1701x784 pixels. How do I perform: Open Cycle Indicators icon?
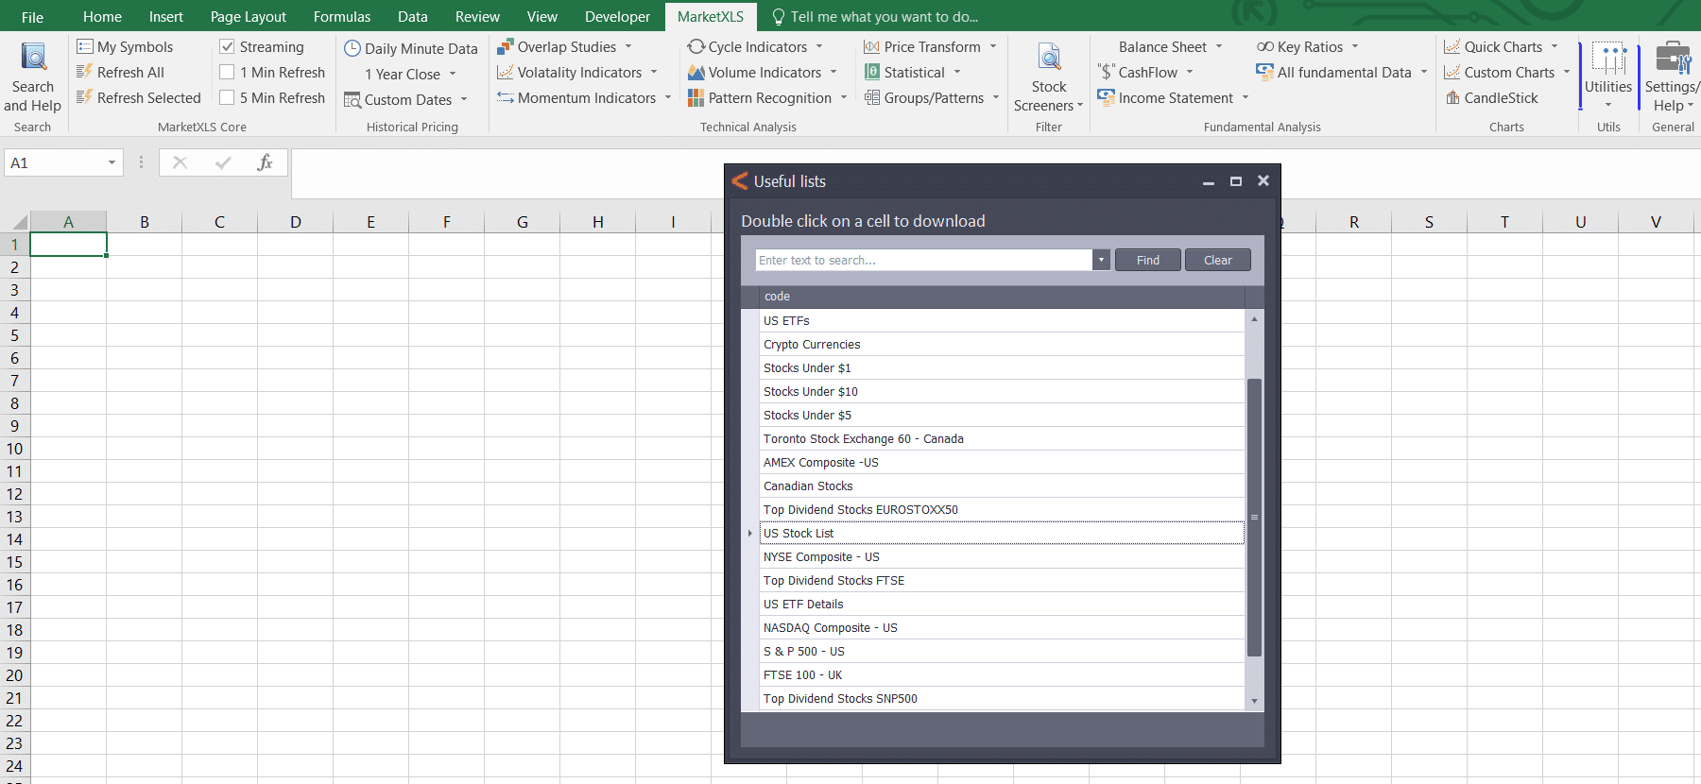point(696,46)
